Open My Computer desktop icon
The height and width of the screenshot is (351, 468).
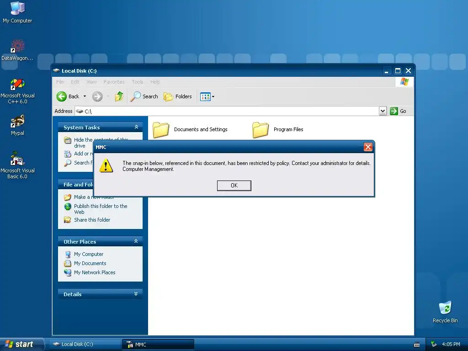pyautogui.click(x=17, y=12)
